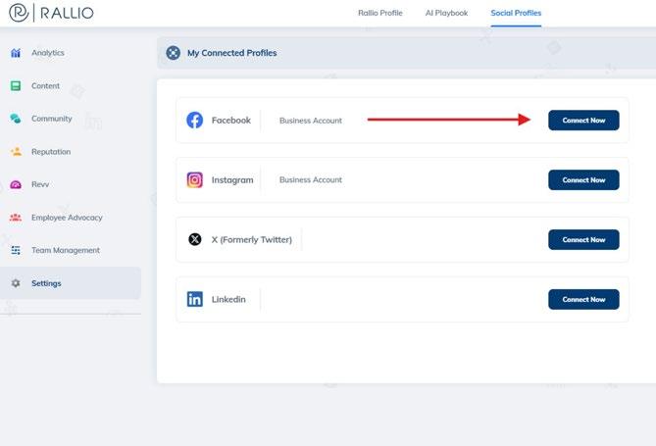Connect the Facebook account with Connect Now
The height and width of the screenshot is (446, 656).
(x=583, y=120)
